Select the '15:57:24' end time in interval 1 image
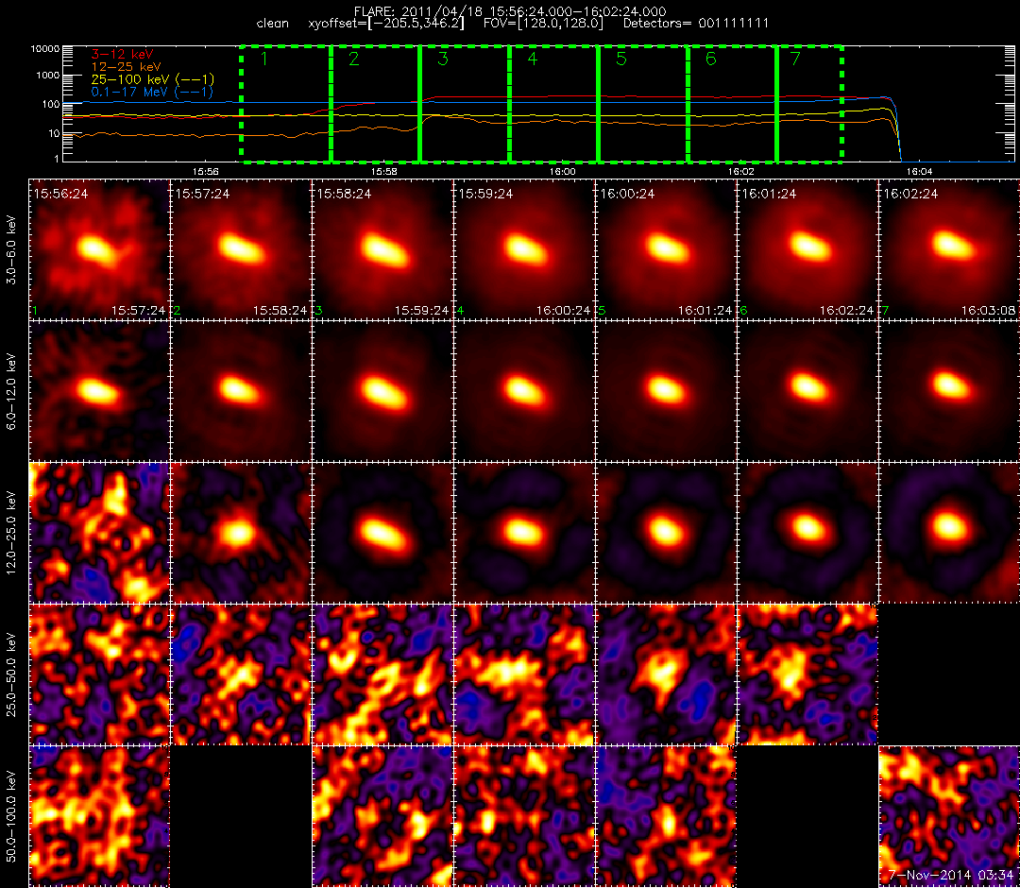 tap(138, 310)
